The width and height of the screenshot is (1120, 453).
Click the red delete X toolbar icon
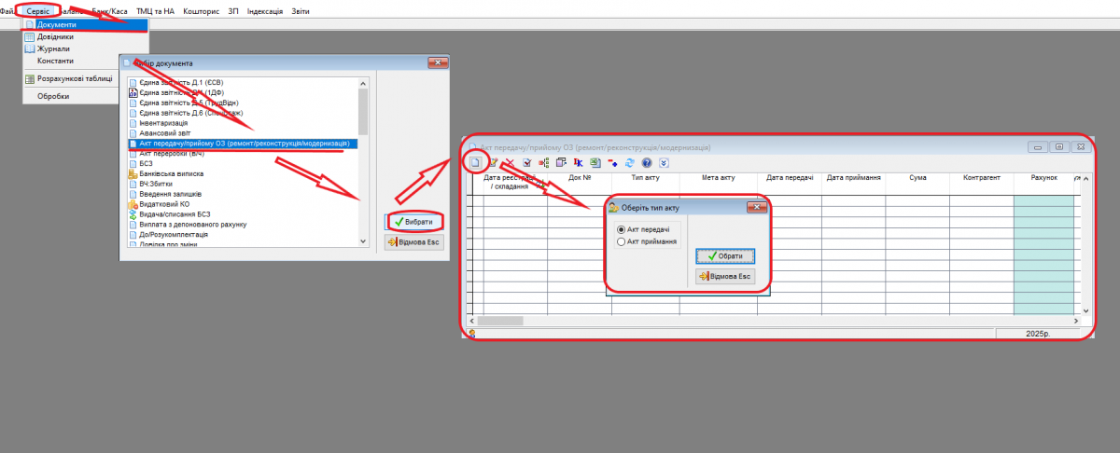(x=510, y=162)
